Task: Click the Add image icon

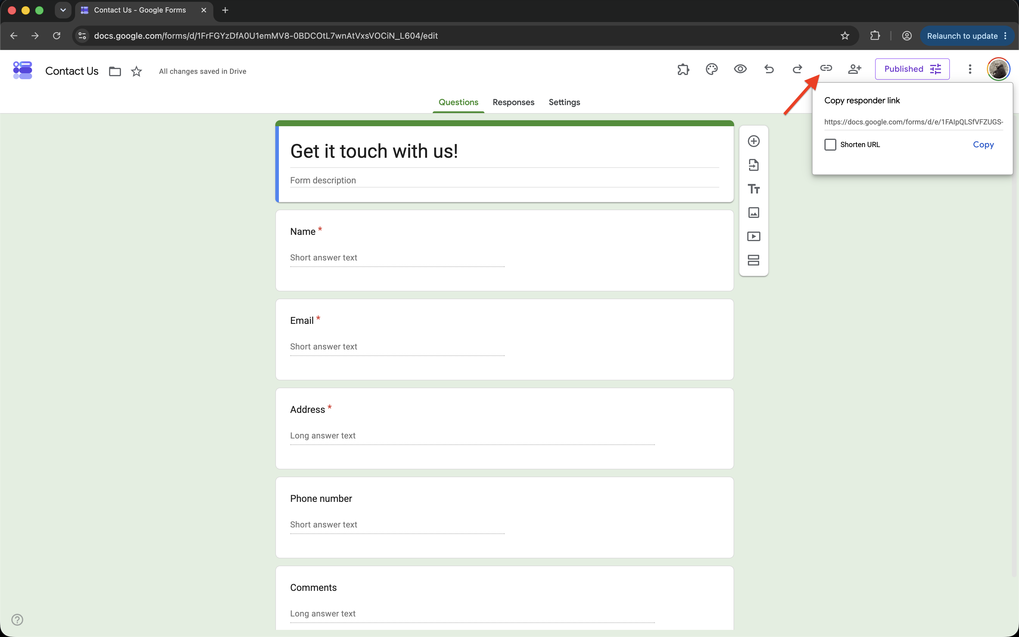Action: tap(754, 212)
